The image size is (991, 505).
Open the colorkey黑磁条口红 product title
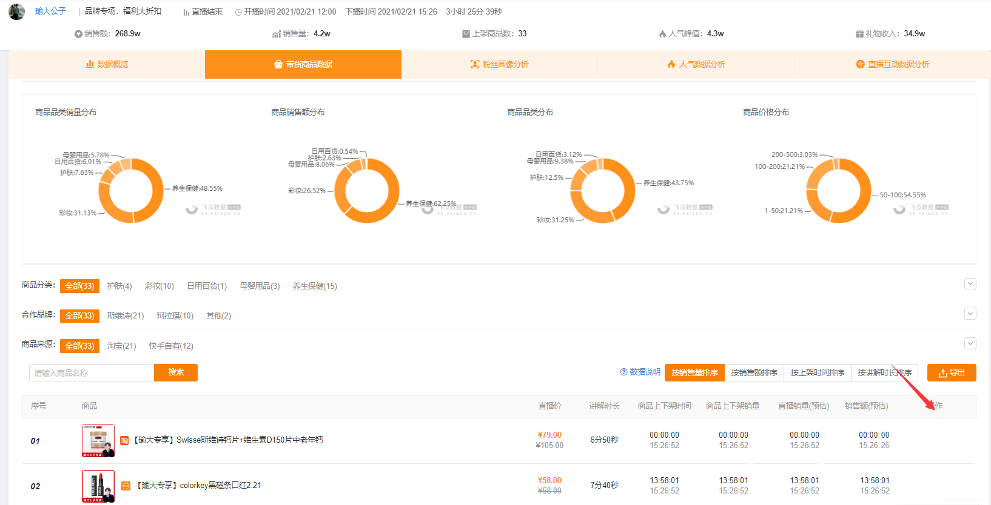tap(198, 485)
